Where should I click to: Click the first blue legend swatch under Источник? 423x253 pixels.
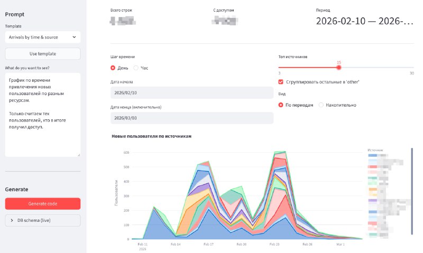372,156
